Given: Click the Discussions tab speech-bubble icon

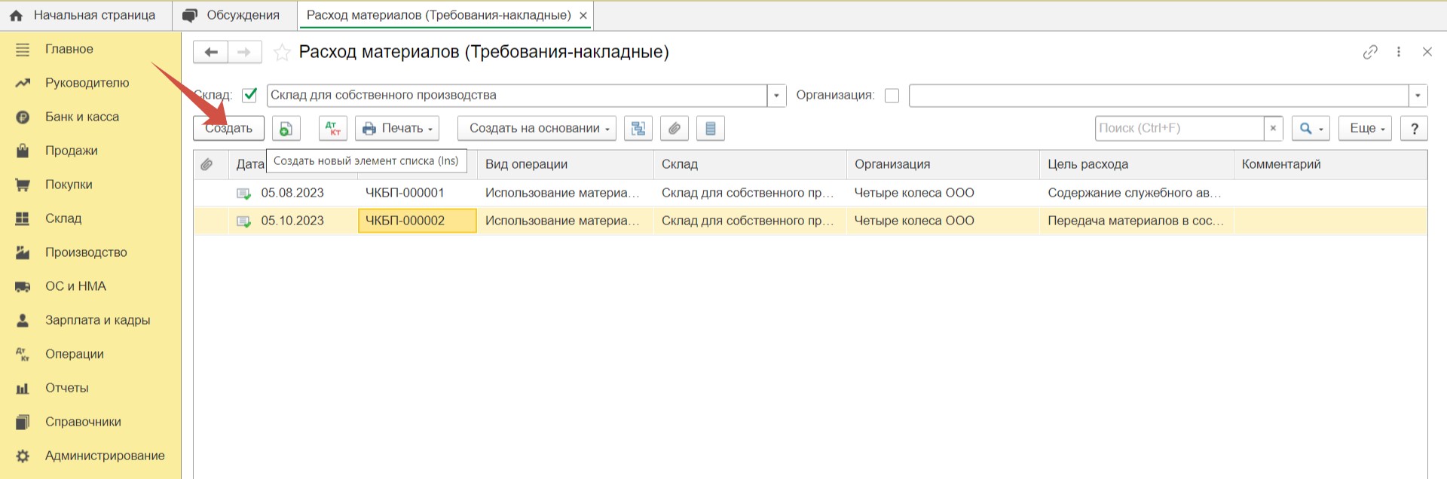Looking at the screenshot, I should click(x=190, y=16).
